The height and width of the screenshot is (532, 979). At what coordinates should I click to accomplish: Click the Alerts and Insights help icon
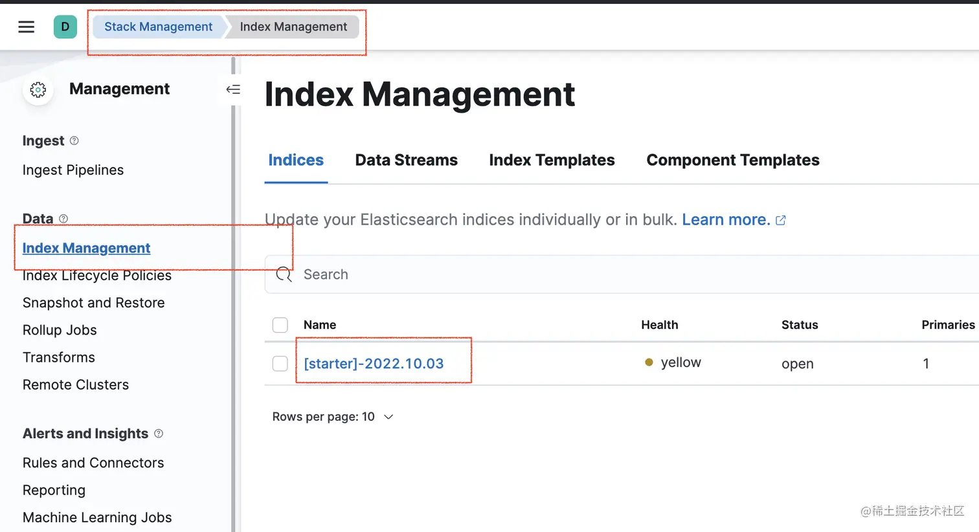click(159, 434)
